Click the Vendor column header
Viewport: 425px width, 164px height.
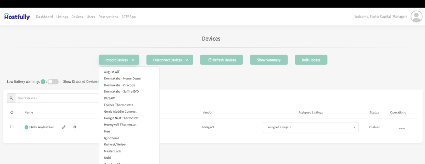point(208,113)
